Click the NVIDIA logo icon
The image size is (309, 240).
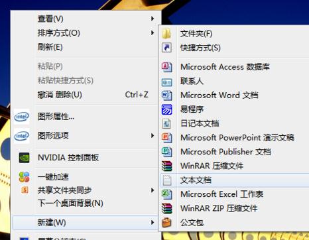[24, 158]
